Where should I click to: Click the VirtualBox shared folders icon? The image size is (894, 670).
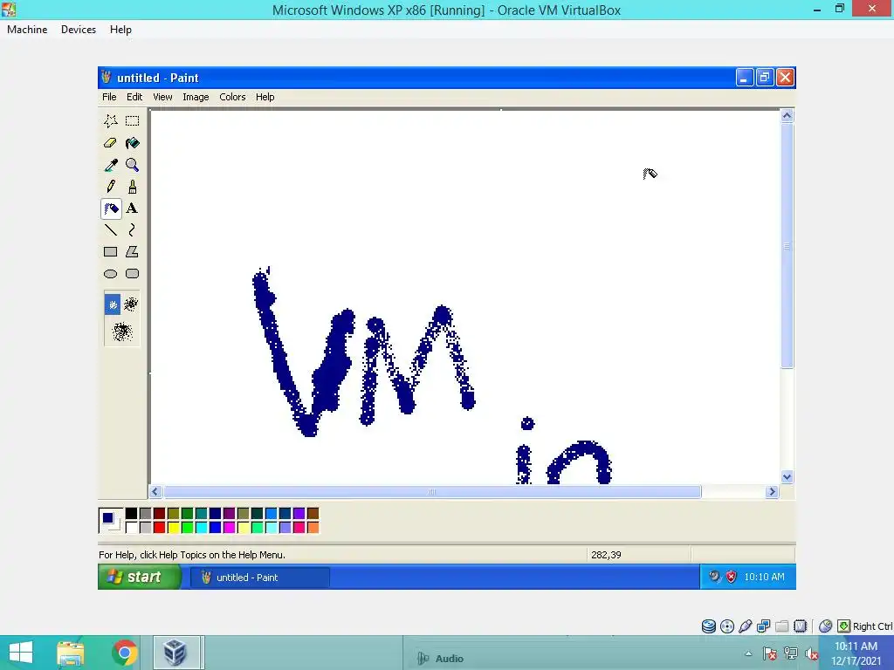coord(781,626)
